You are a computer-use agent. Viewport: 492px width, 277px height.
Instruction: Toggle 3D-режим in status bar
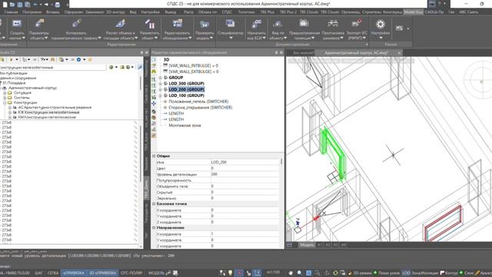click(x=360, y=273)
